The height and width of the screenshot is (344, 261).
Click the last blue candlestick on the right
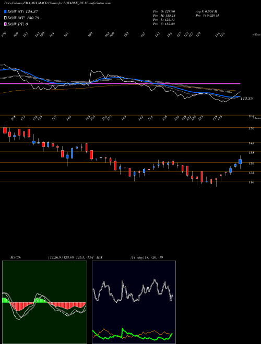(240, 162)
